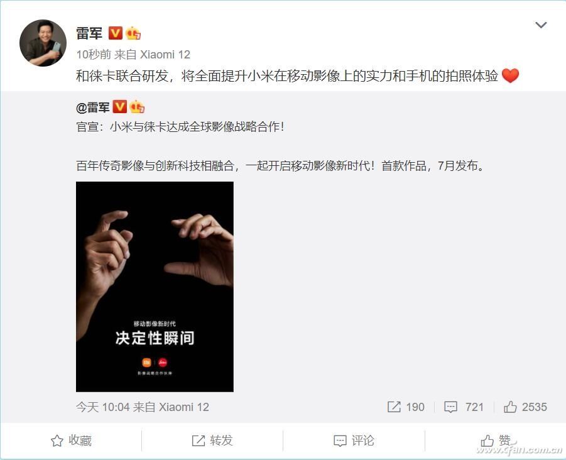566x460 pixels.
Task: Click crown badge in the quoted post header
Action: point(137,106)
